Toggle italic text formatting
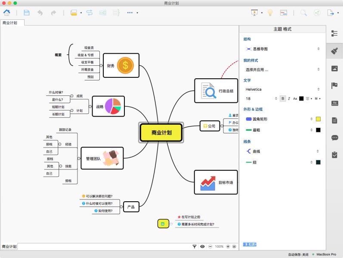Viewport: 343px width, 258px height. coord(289,98)
